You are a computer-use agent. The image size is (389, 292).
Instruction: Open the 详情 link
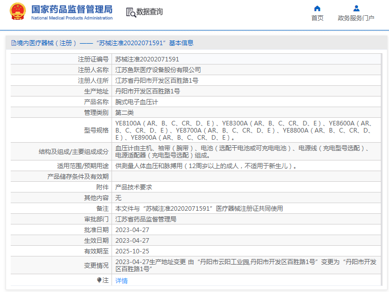tap(122, 281)
